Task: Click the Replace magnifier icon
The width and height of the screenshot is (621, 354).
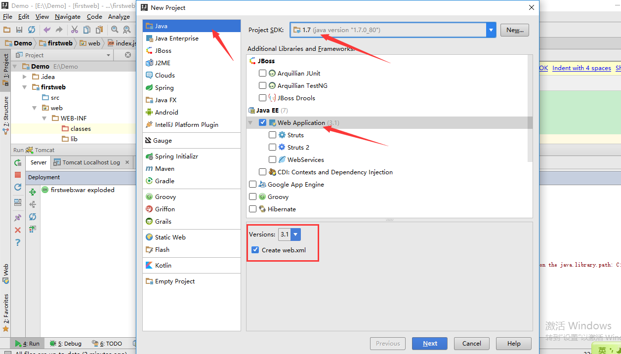Action: coord(127,30)
